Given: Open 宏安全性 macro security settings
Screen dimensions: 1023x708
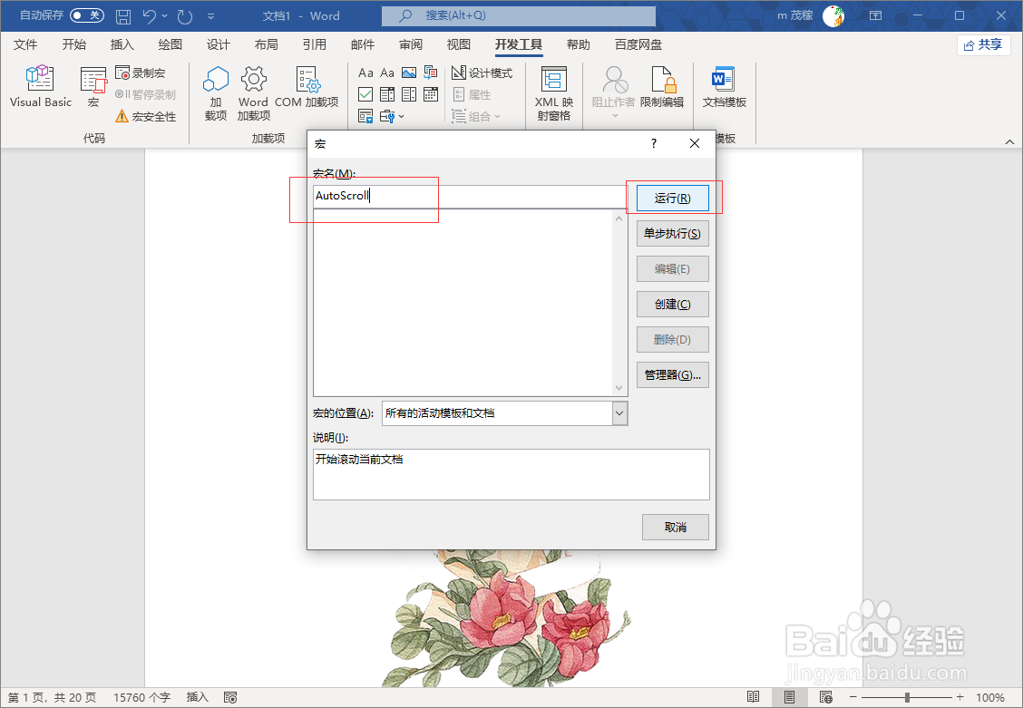Looking at the screenshot, I should (x=145, y=117).
